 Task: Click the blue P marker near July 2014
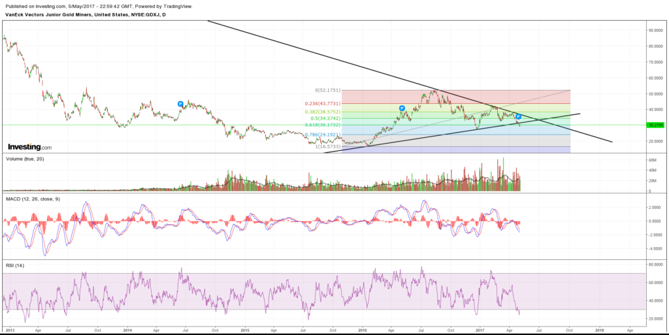(x=180, y=104)
